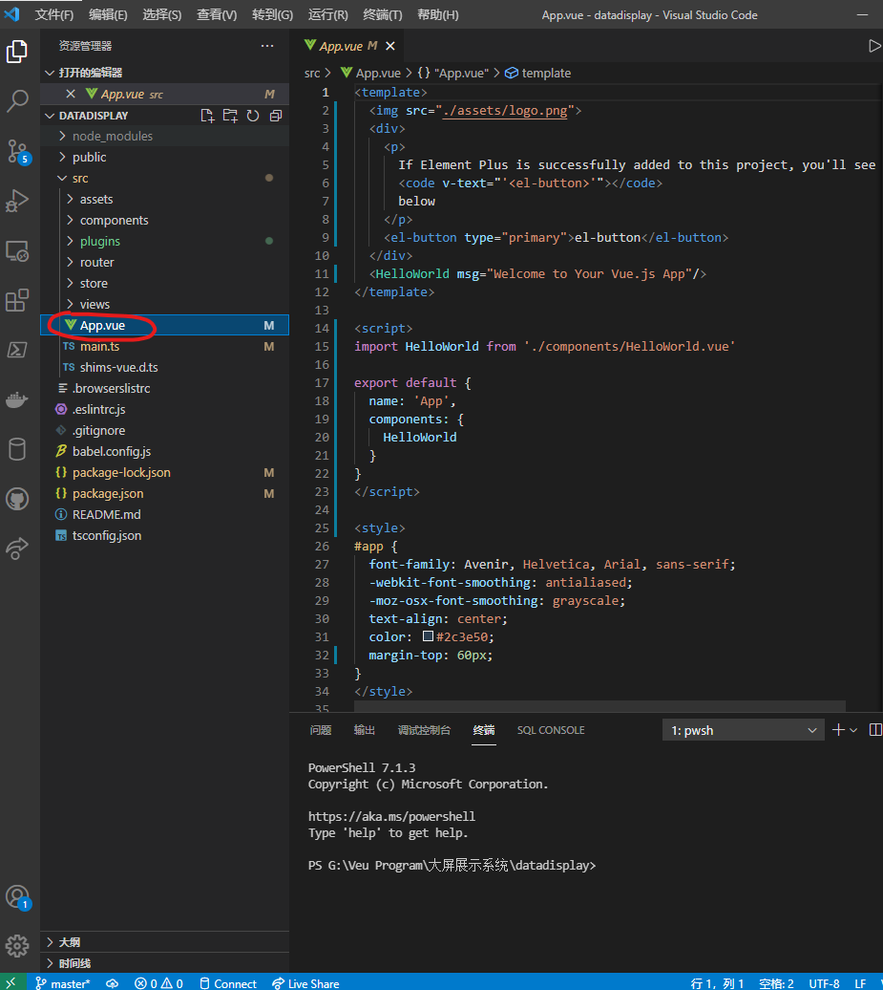Click the New File icon in DATADISPLAY header
883x990 pixels.
click(x=207, y=116)
